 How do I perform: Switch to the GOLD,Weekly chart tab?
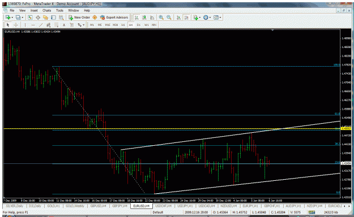[75, 206]
